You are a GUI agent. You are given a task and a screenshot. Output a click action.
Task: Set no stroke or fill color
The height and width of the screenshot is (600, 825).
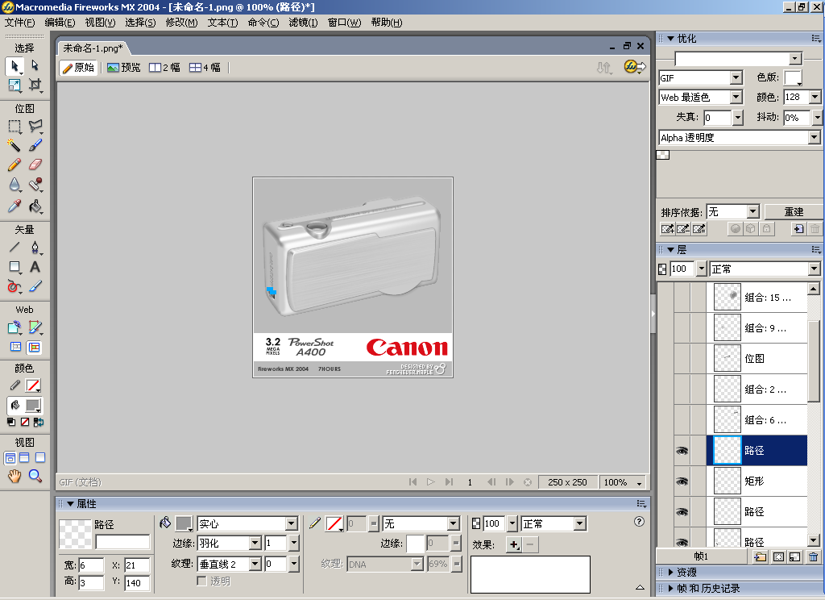click(x=25, y=422)
